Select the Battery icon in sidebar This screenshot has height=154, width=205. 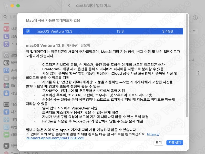6,134
